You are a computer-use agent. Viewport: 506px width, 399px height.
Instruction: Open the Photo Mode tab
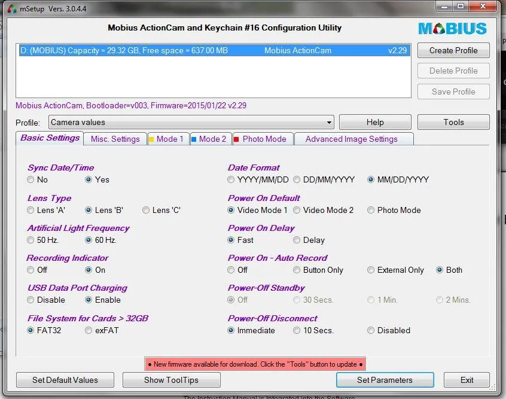coord(263,139)
